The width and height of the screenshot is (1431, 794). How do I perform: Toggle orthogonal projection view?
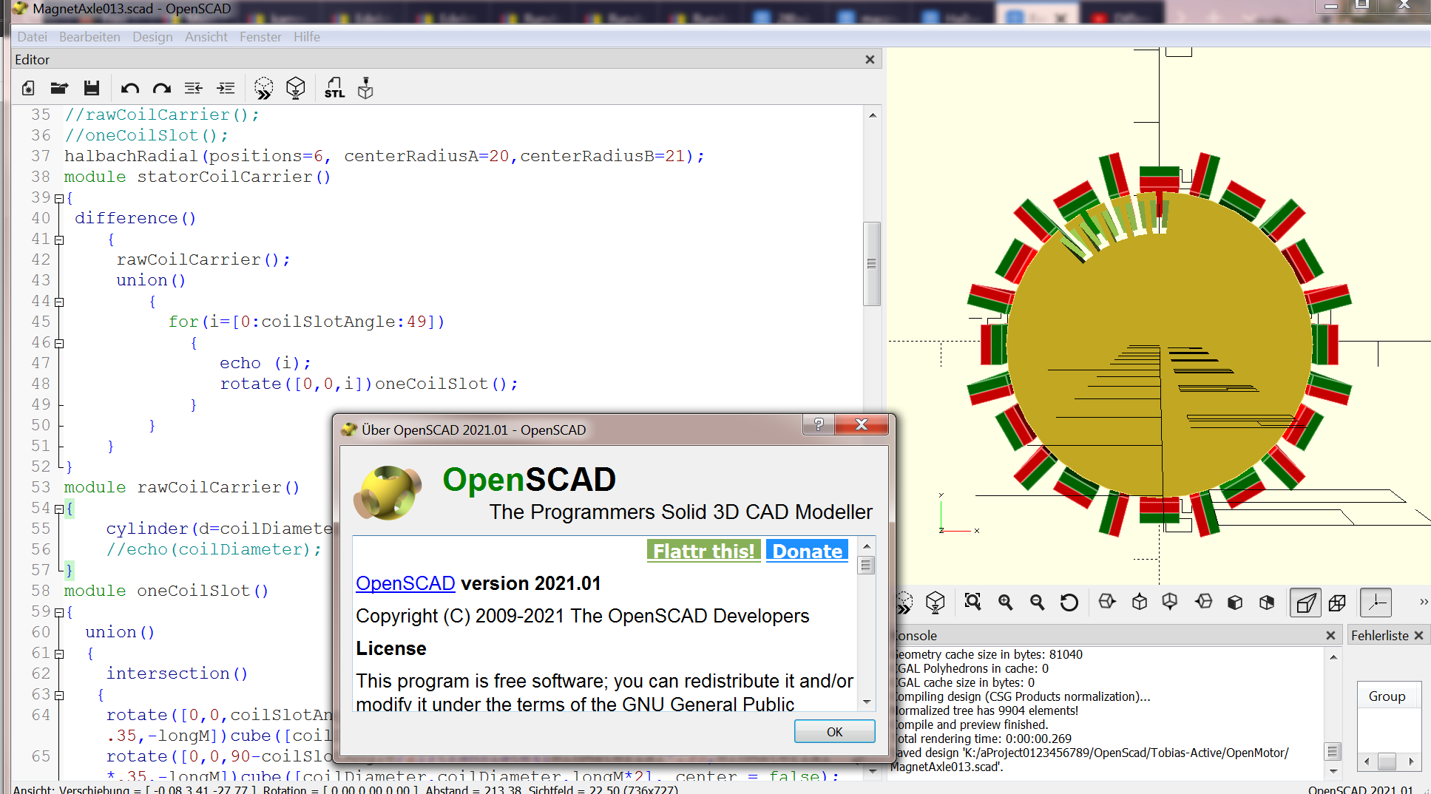coord(1337,603)
